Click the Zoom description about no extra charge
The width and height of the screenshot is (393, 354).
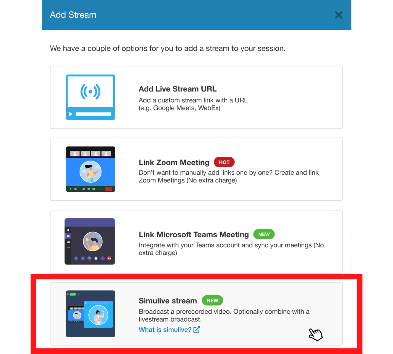pos(229,176)
